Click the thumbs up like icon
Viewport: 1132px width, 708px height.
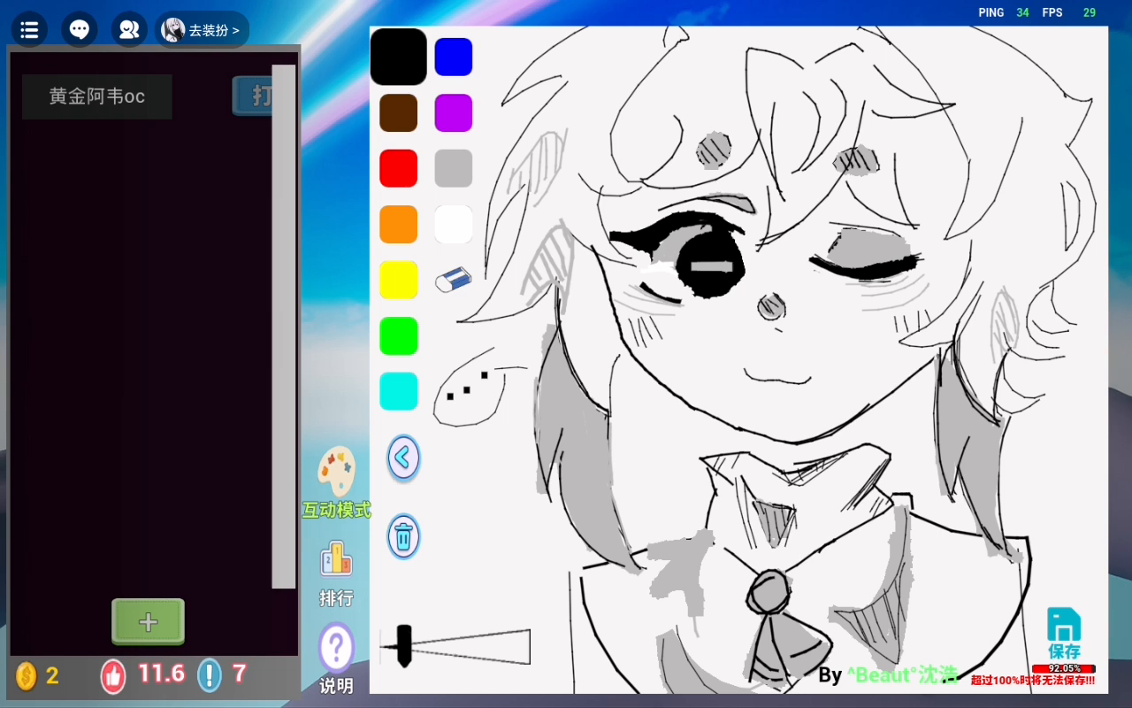113,676
